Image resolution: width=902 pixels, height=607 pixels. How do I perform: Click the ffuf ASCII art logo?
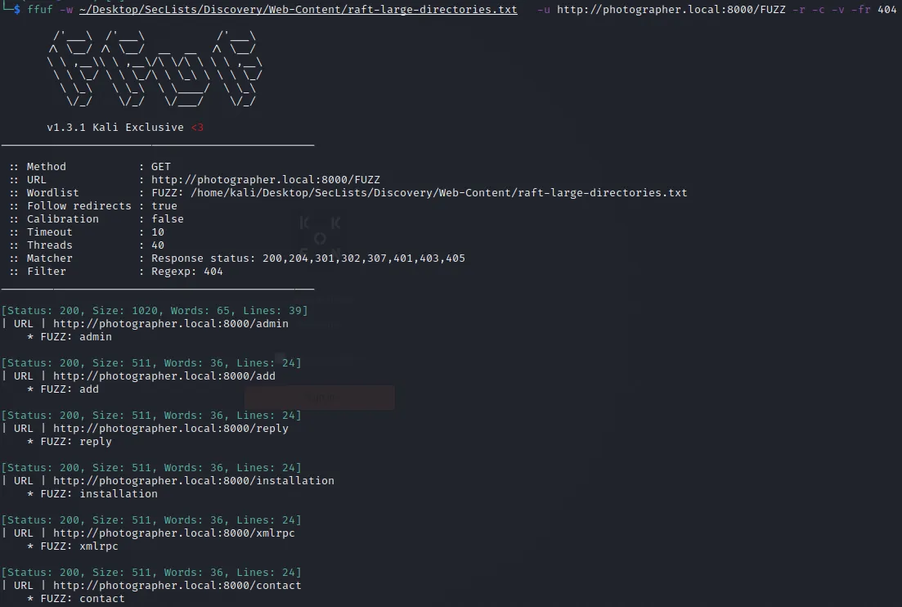point(155,69)
